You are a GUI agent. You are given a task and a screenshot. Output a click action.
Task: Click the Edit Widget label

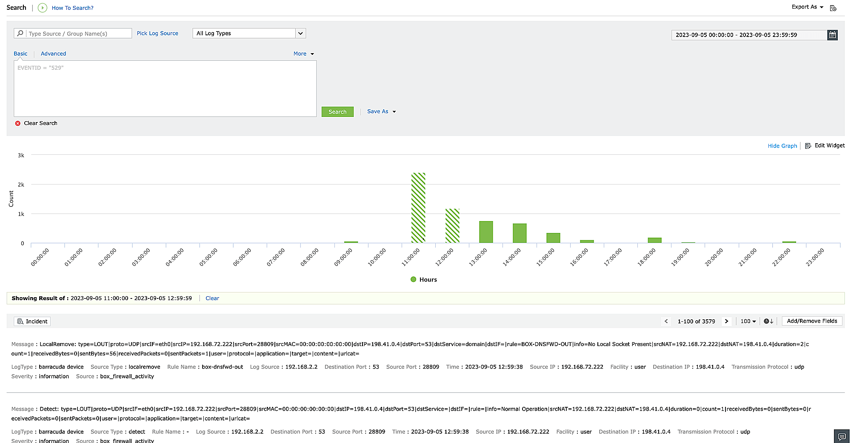(830, 145)
